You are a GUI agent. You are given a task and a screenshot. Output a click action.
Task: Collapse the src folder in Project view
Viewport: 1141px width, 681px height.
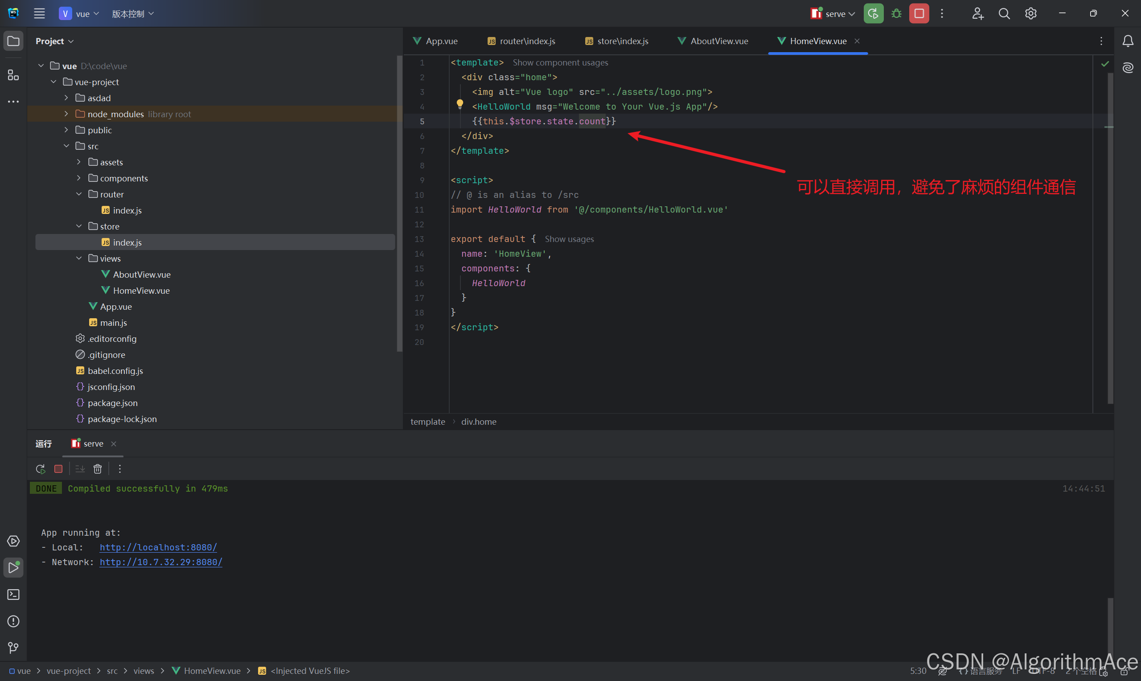click(x=67, y=145)
